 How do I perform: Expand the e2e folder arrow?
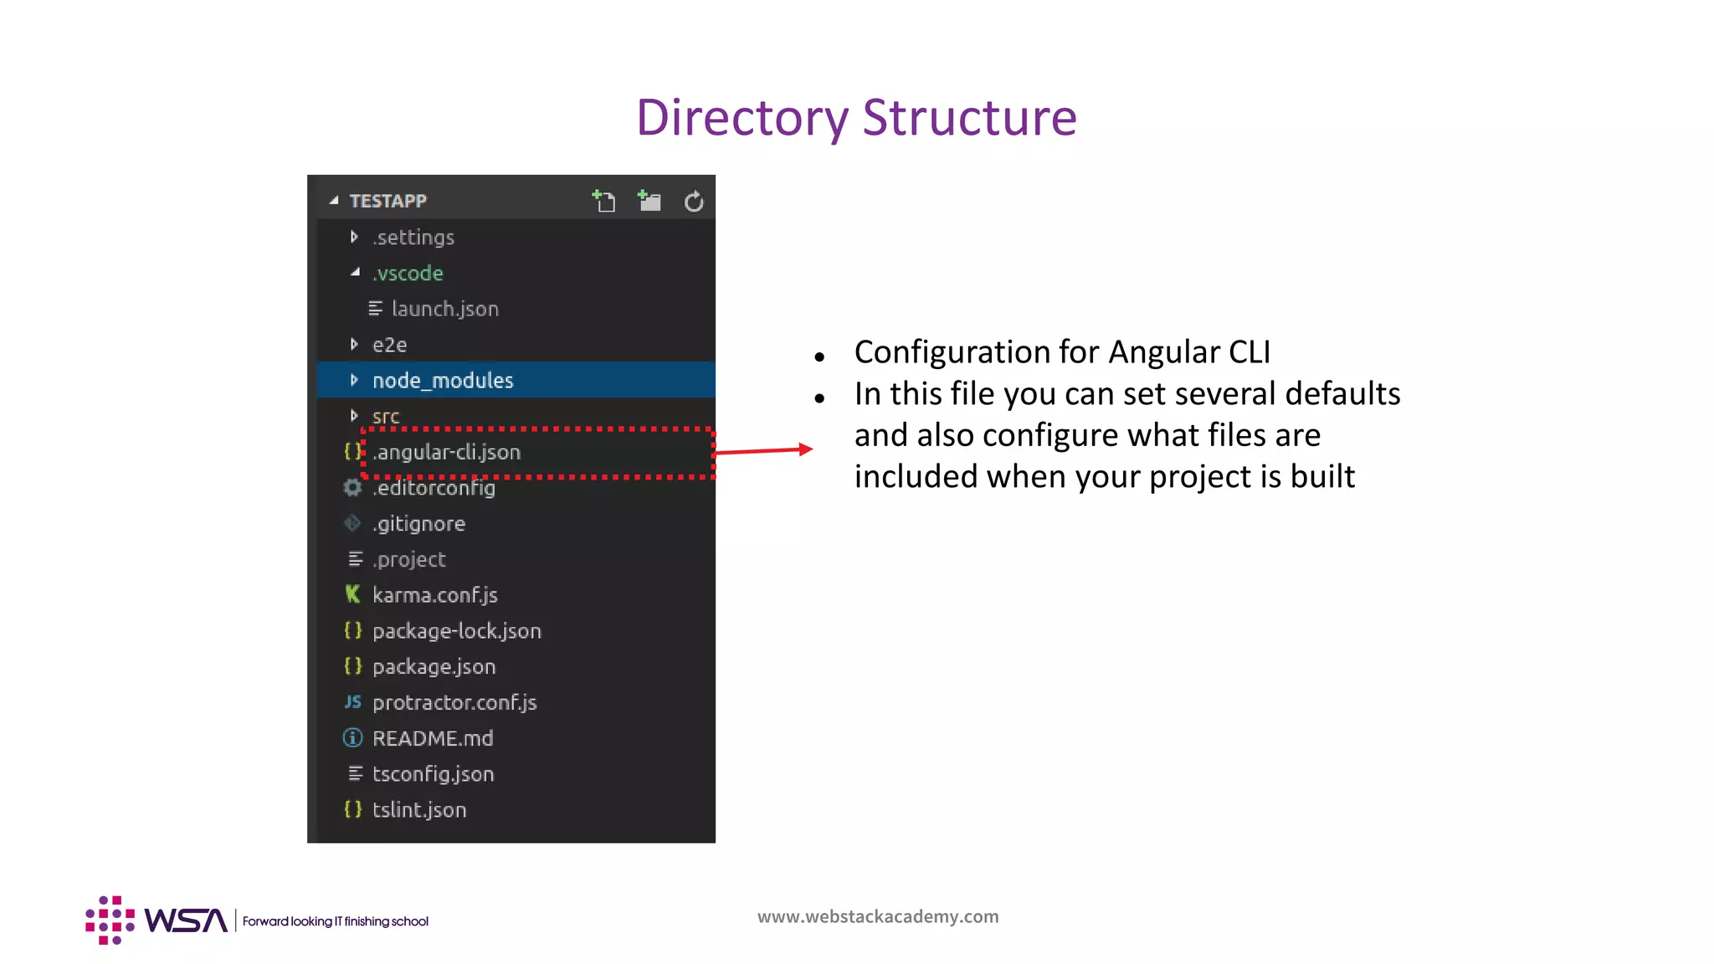(354, 345)
